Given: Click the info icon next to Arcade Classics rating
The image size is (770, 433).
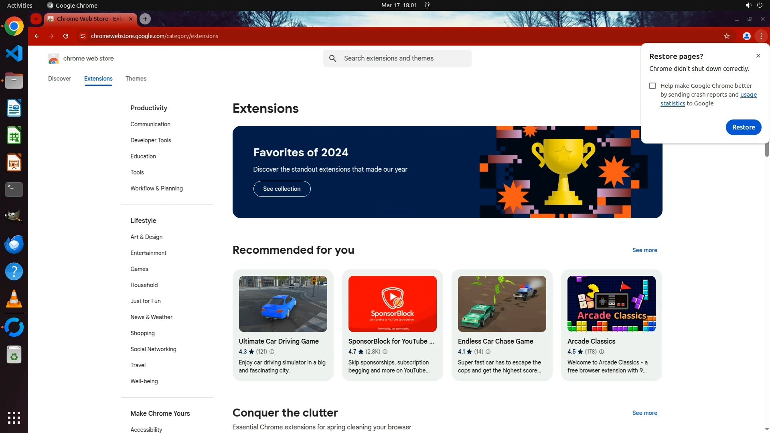Looking at the screenshot, I should (x=601, y=352).
